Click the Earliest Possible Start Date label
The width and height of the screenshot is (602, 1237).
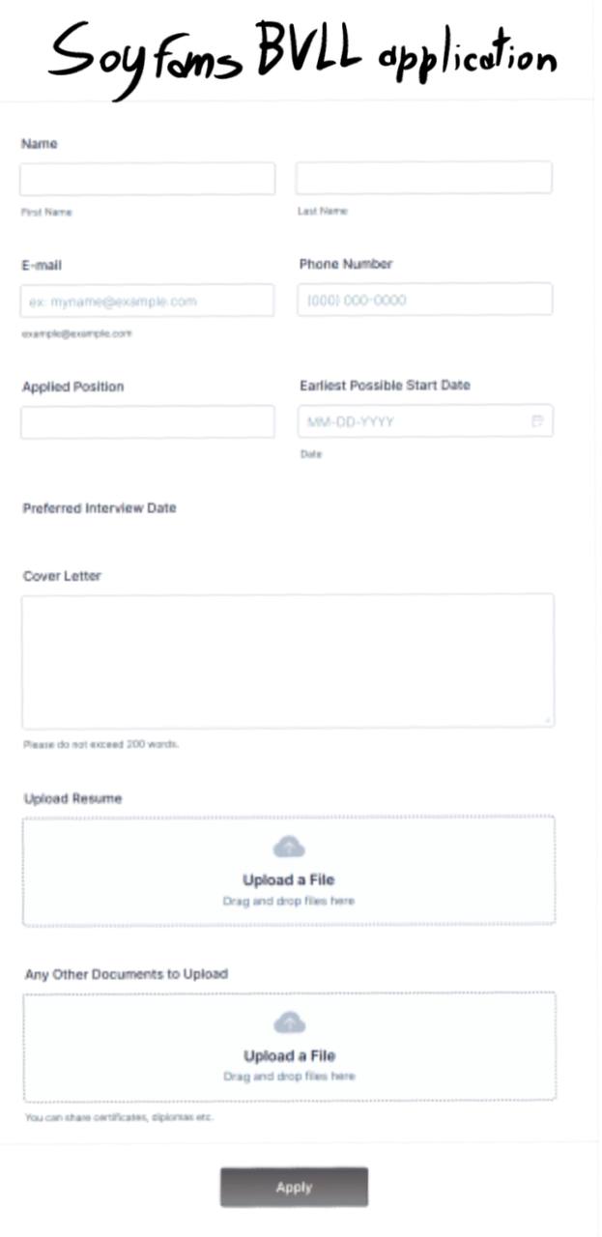pos(385,385)
